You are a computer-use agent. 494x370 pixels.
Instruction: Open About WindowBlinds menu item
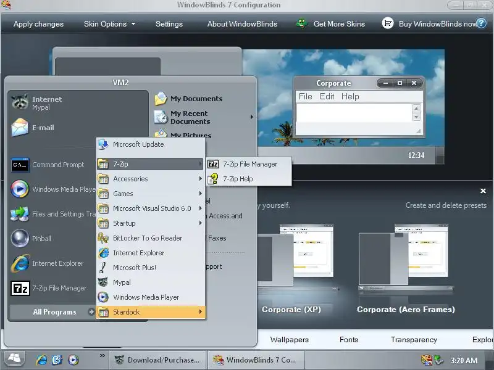coord(242,24)
